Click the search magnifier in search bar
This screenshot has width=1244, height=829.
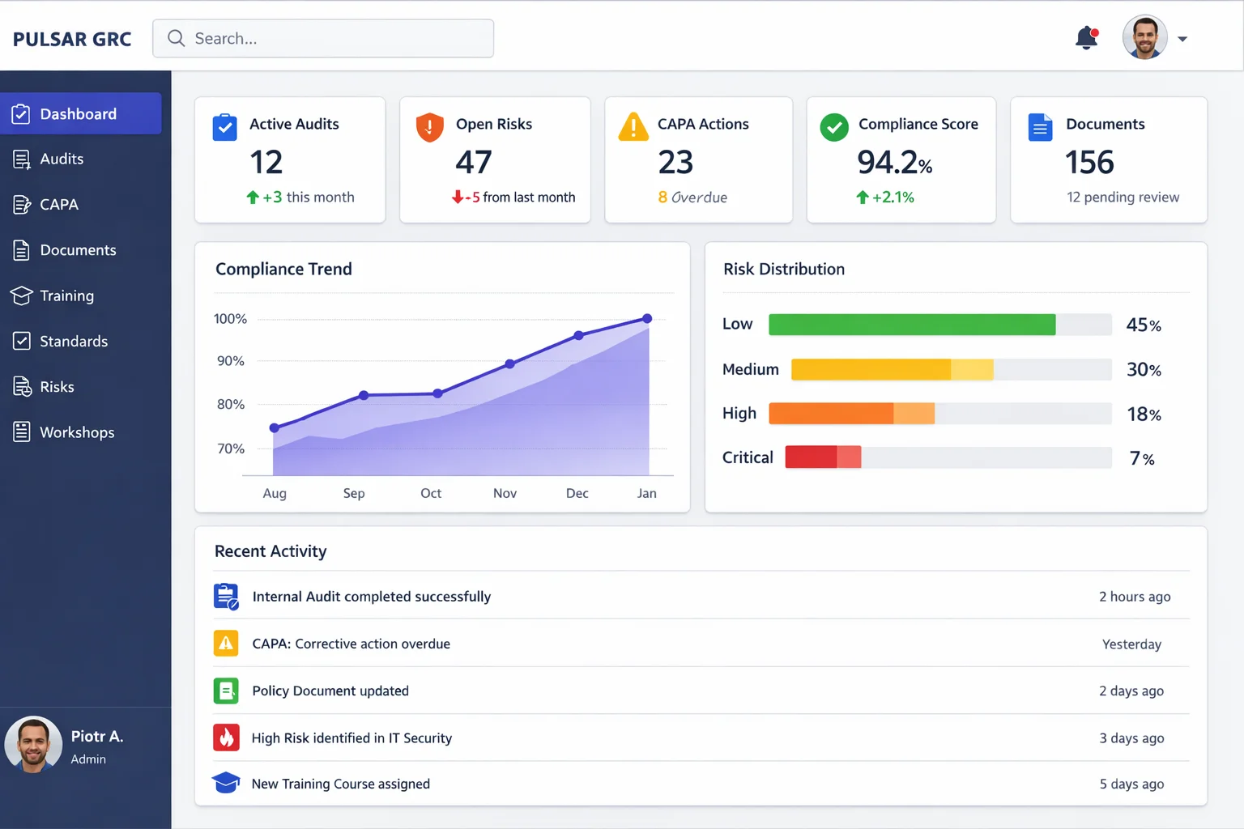click(x=176, y=38)
